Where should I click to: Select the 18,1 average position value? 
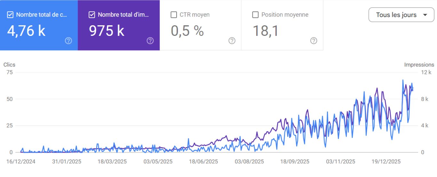pyautogui.click(x=266, y=31)
